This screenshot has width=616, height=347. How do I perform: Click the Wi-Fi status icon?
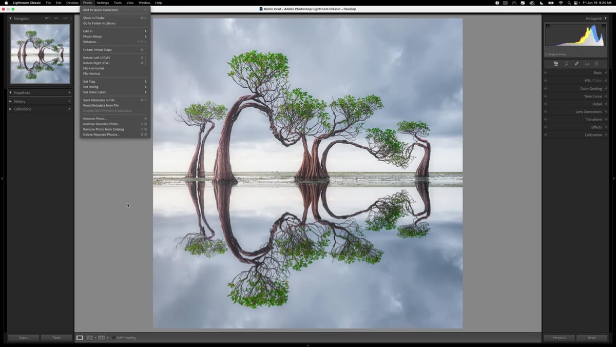[x=561, y=3]
